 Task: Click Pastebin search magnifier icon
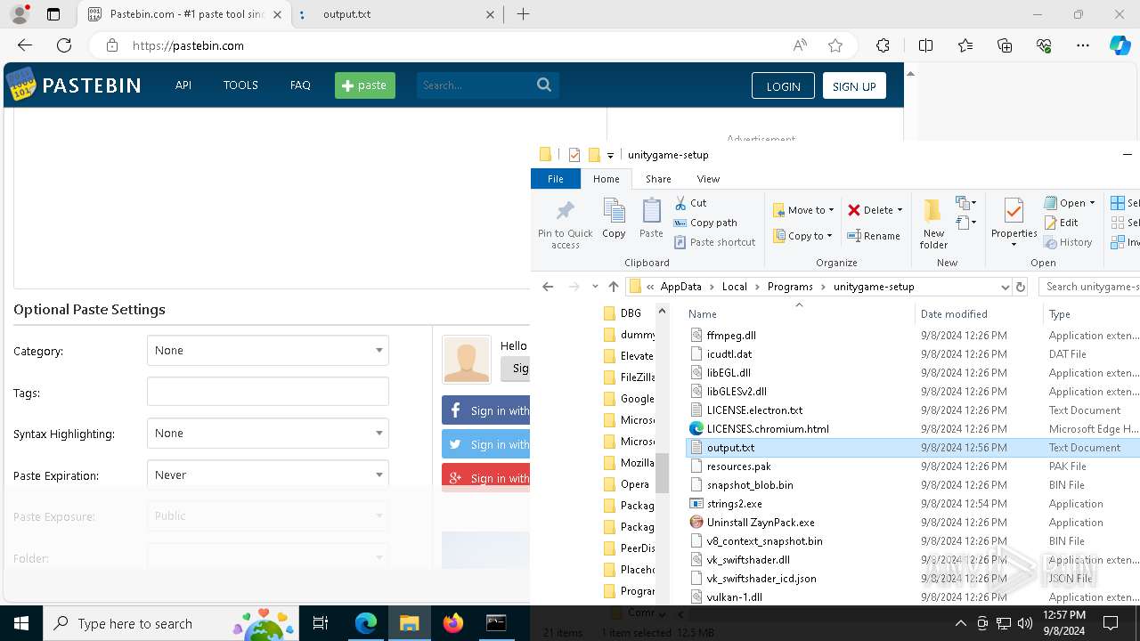[x=544, y=85]
